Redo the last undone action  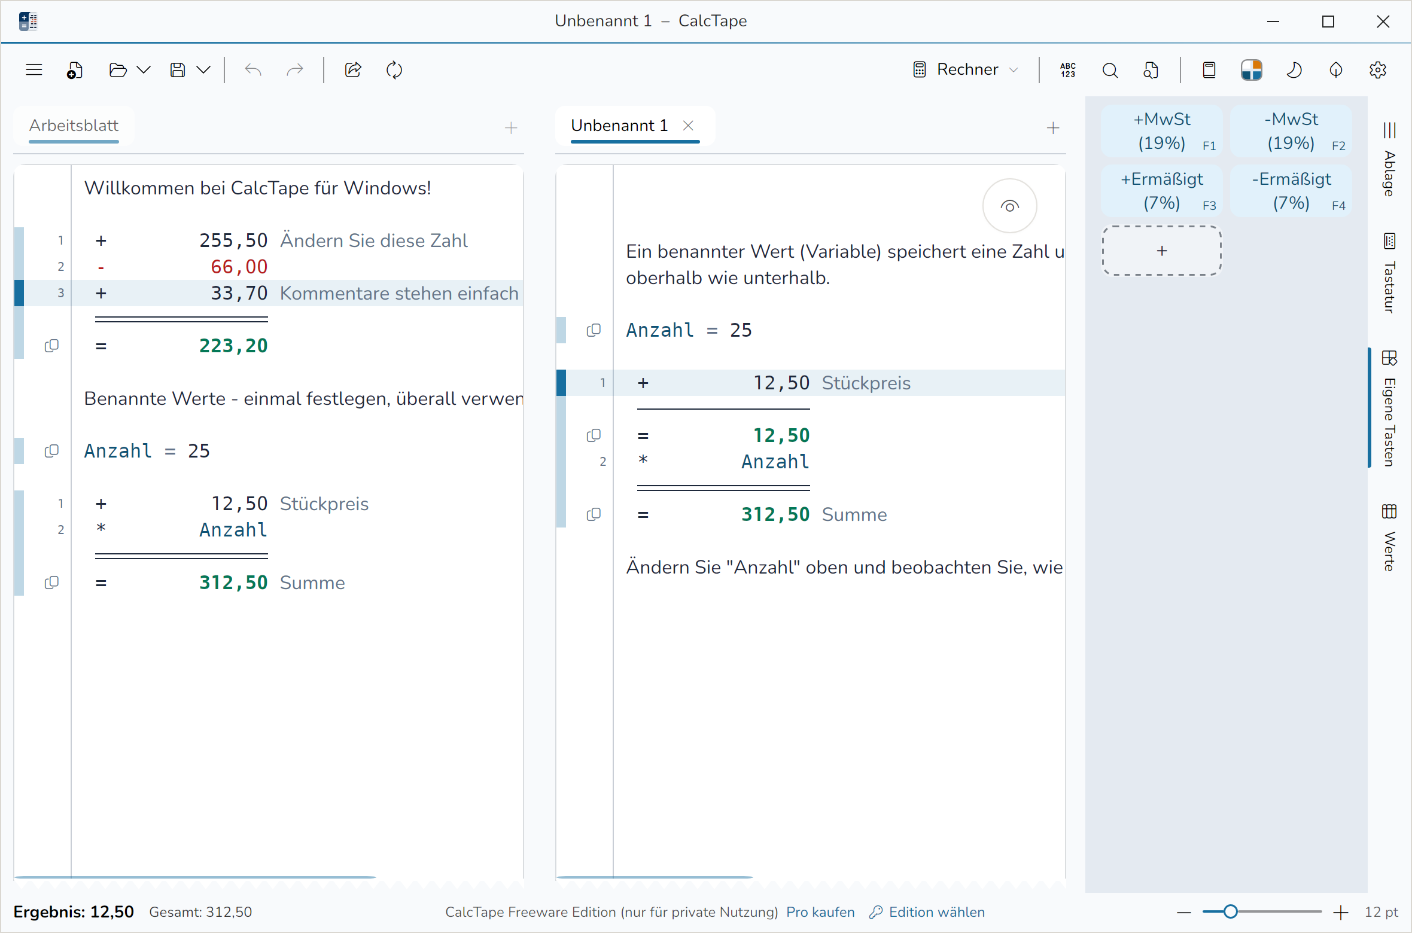click(295, 70)
